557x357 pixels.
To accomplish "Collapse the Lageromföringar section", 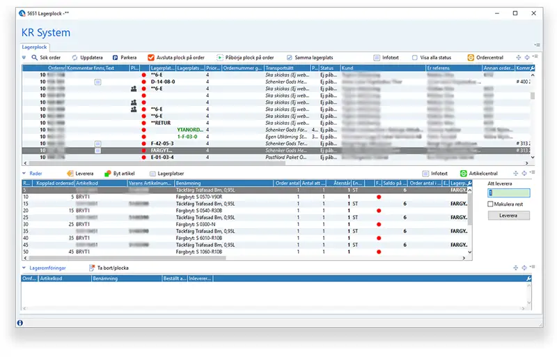I will pos(24,268).
